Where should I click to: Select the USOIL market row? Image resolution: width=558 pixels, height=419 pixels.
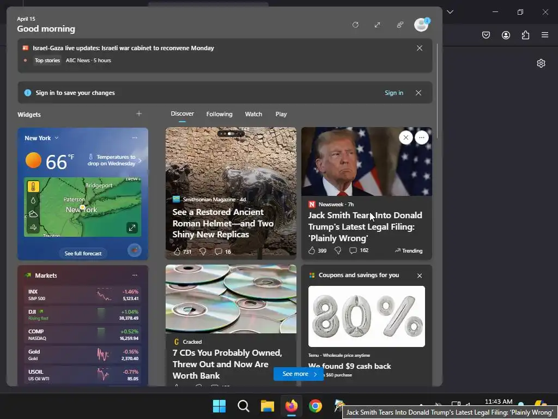(x=83, y=375)
